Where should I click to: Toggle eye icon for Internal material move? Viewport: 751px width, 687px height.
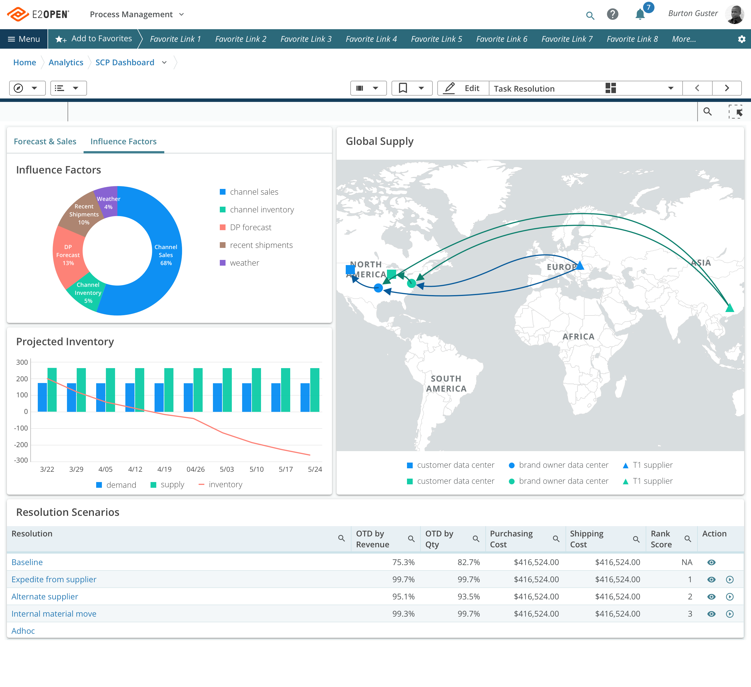[x=711, y=614]
